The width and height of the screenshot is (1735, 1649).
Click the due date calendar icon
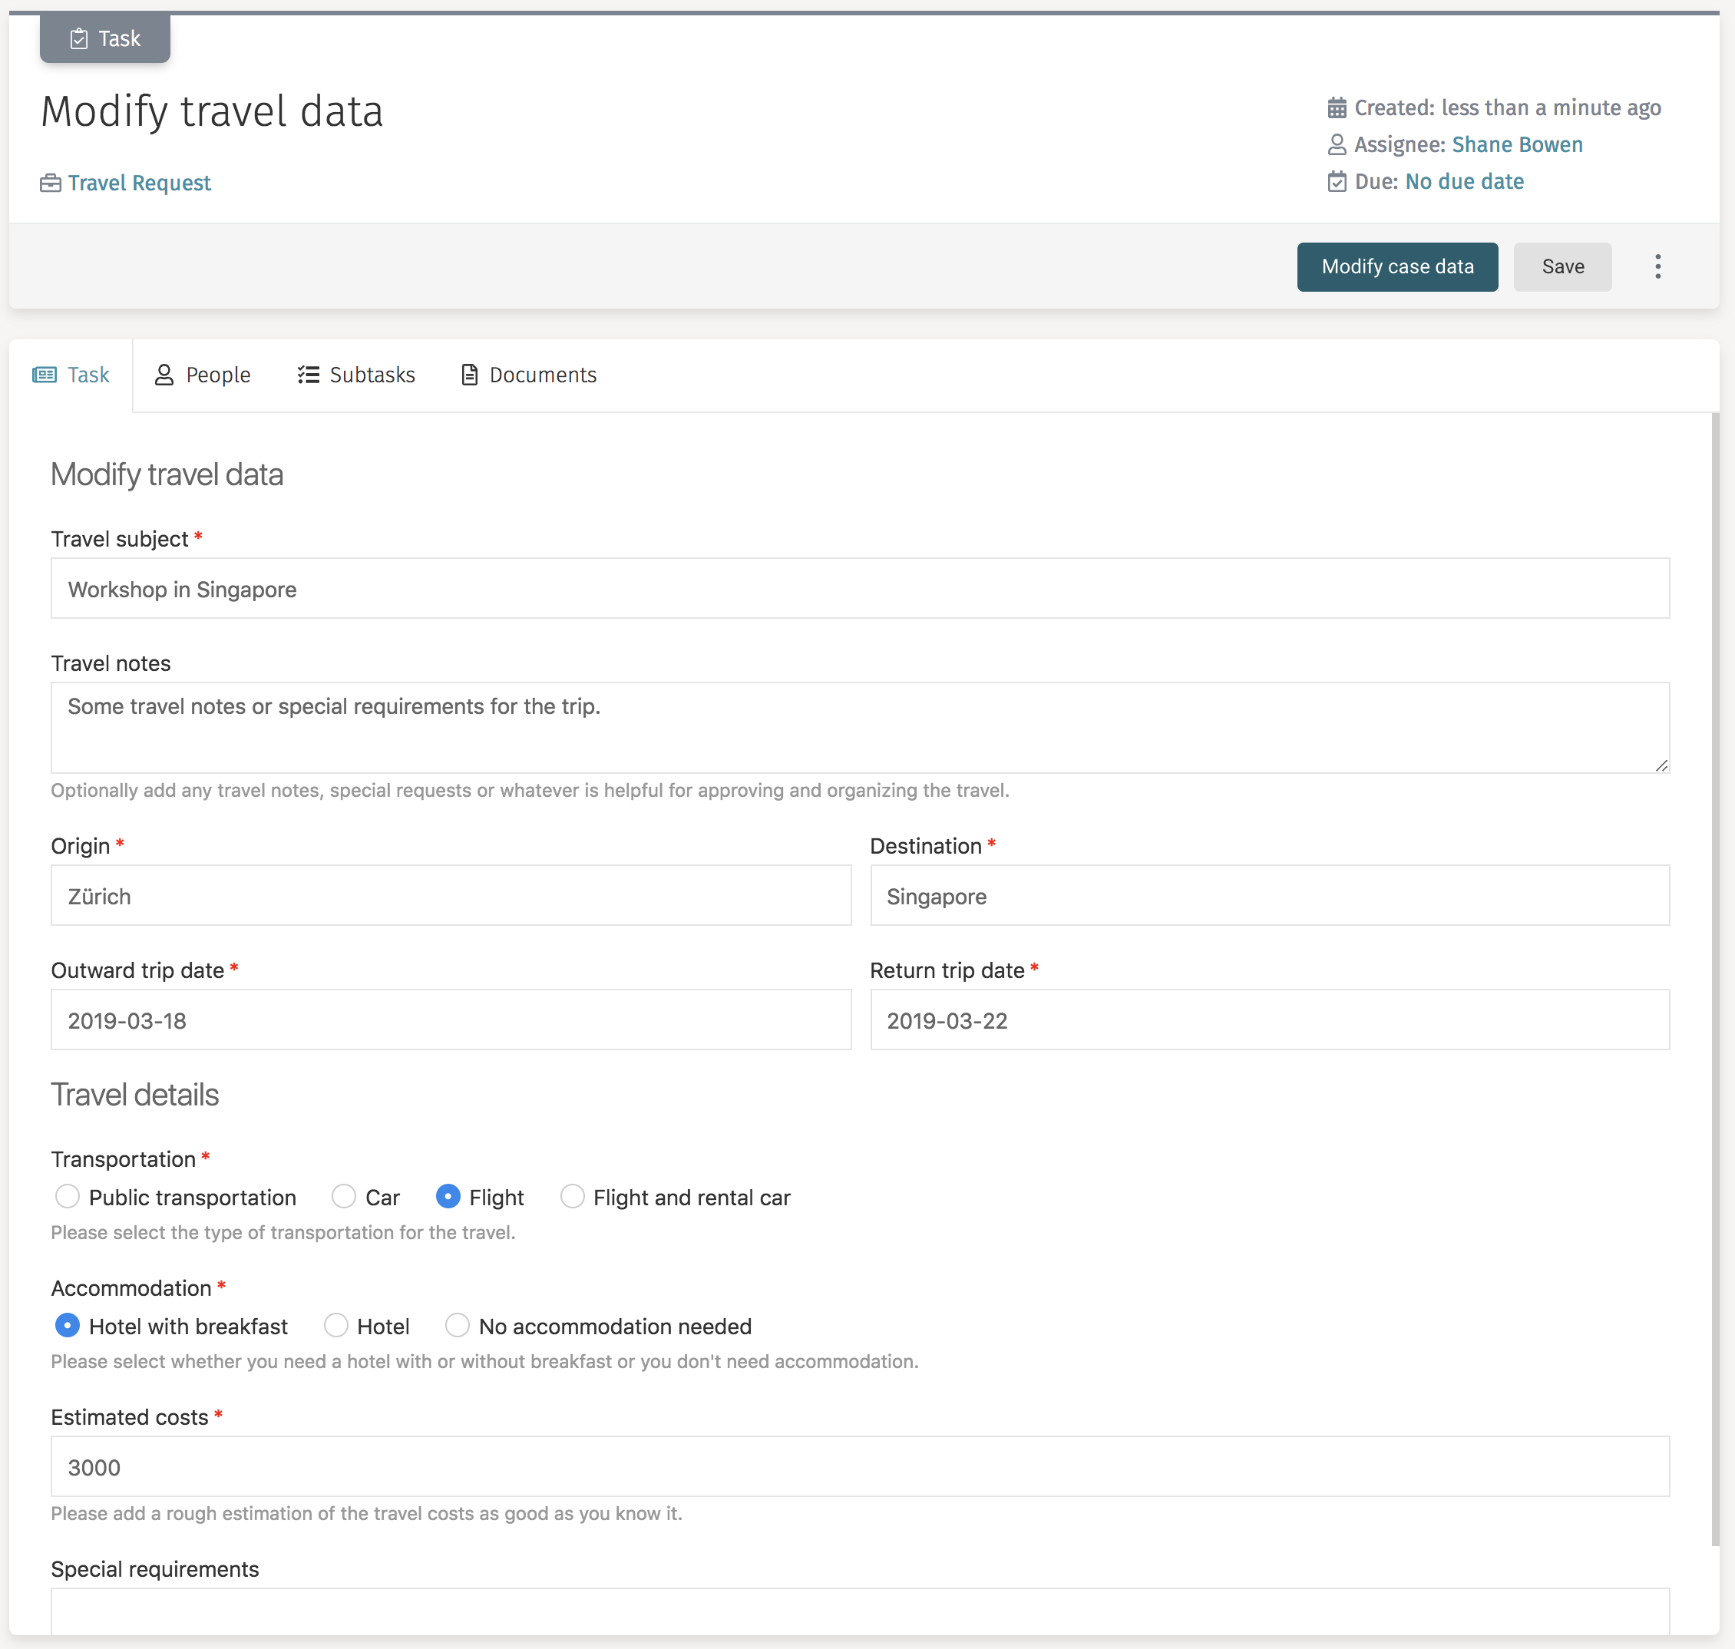tap(1338, 181)
